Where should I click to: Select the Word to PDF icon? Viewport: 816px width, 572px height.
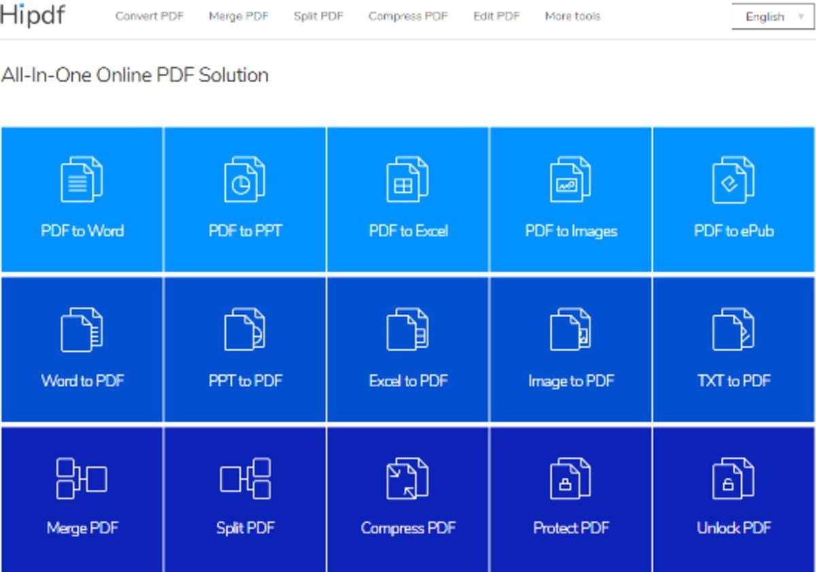click(81, 329)
